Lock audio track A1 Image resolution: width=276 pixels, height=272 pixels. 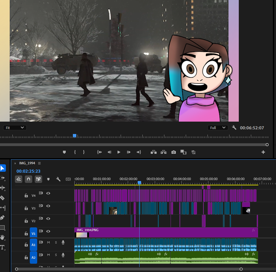pyautogui.click(x=26, y=244)
